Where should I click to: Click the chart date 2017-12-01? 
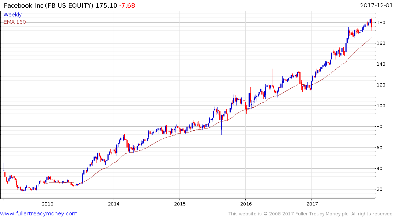376,5
